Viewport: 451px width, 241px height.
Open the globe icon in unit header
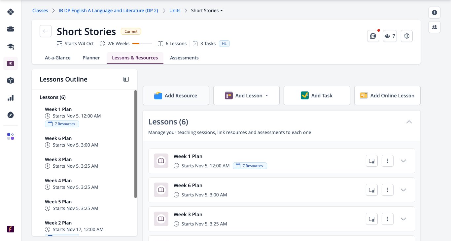pyautogui.click(x=407, y=36)
